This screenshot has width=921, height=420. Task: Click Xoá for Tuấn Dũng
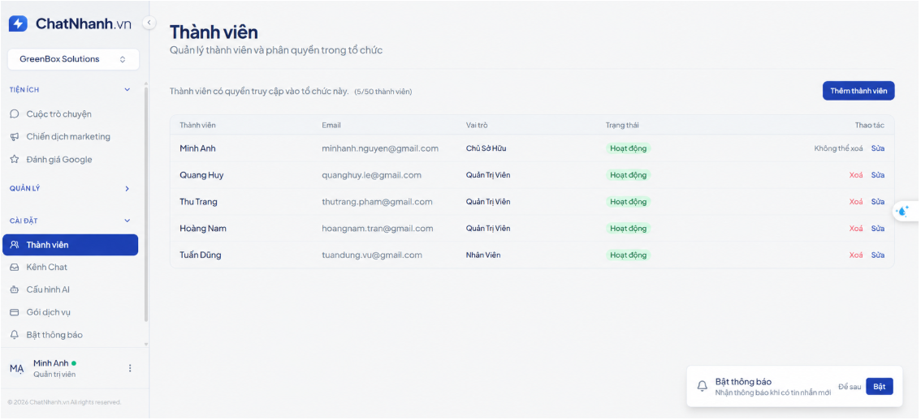pos(856,255)
